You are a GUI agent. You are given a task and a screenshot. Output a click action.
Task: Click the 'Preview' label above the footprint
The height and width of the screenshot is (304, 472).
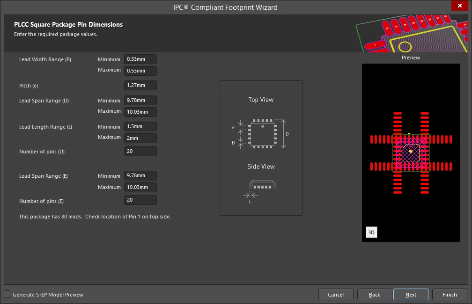411,58
